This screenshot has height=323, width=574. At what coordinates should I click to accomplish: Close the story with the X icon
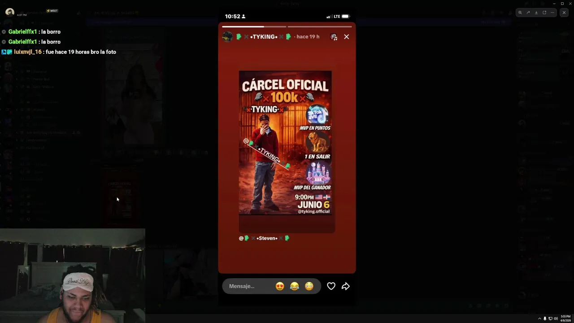(346, 37)
